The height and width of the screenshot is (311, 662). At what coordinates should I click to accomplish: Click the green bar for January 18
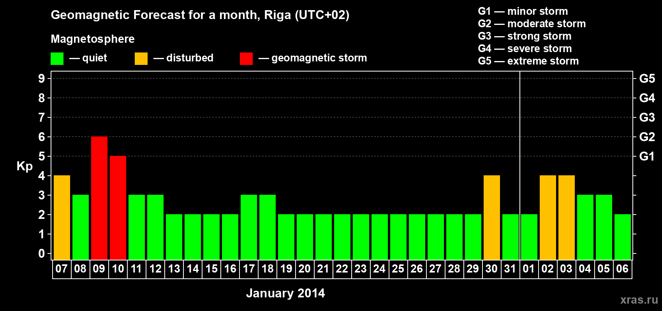(268, 227)
